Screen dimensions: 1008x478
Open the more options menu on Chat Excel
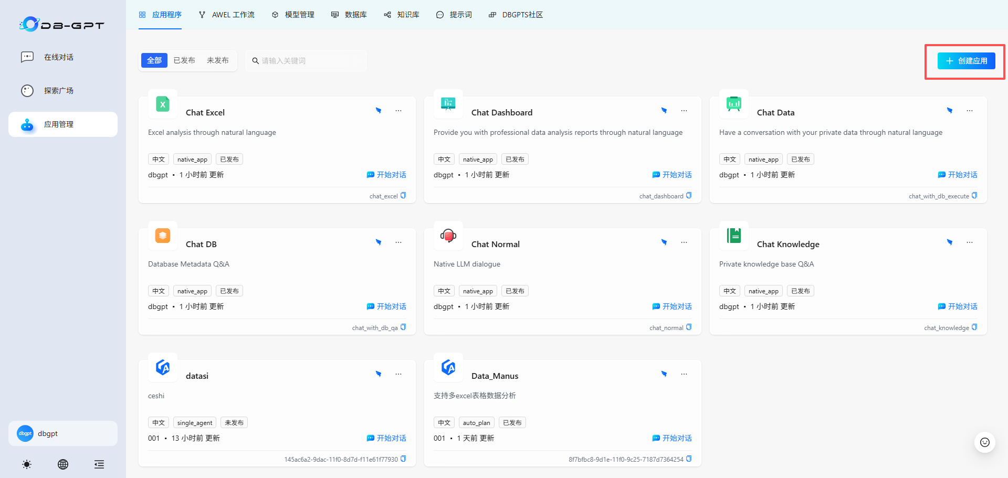[x=398, y=111]
